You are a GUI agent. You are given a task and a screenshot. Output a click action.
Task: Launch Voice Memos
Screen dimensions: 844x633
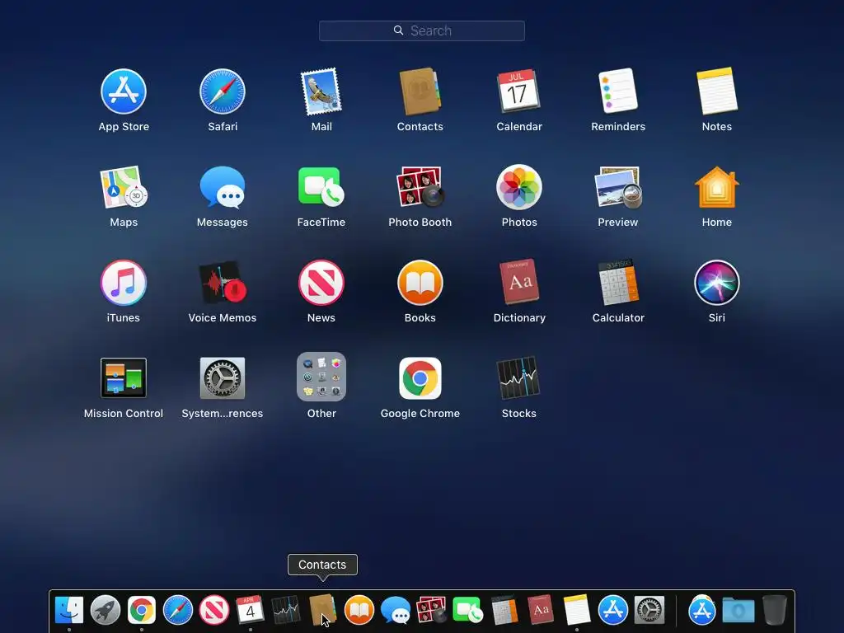tap(223, 283)
